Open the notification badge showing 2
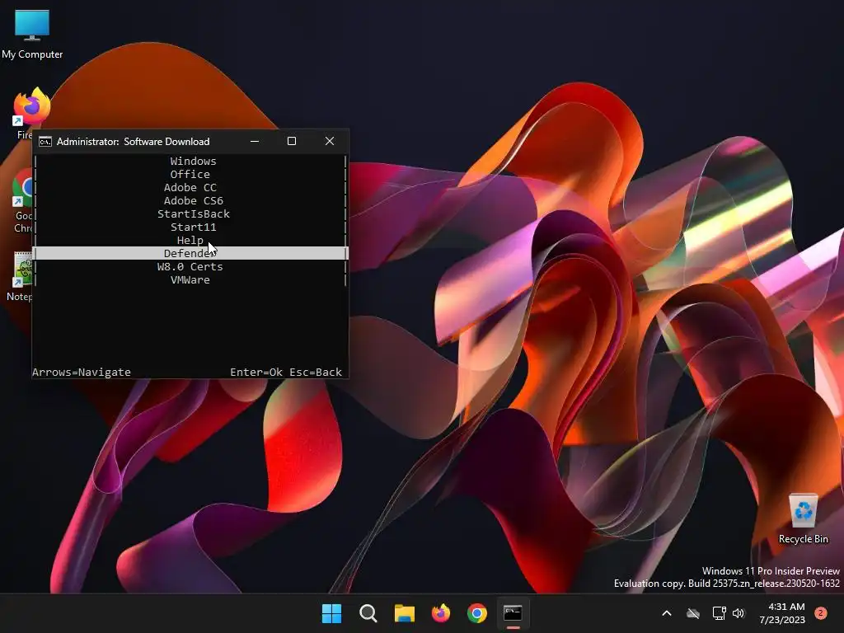 tap(820, 613)
